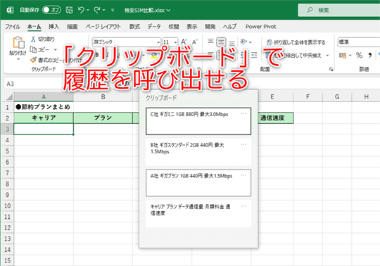Switch to the 挿入 tab
This screenshot has width=380, height=266.
click(x=53, y=27)
